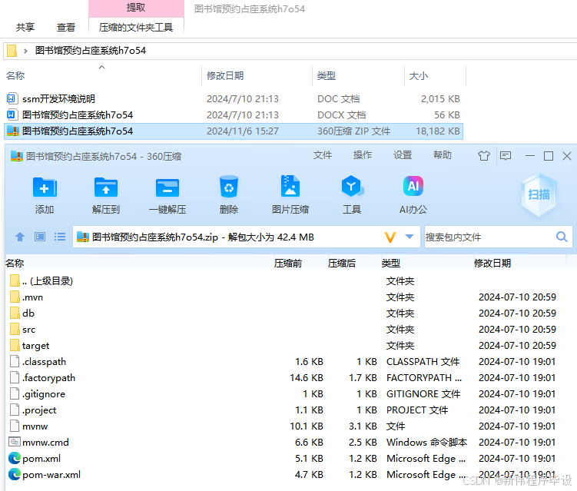Sort archive by 修改日期 column header
Image resolution: width=577 pixels, height=491 pixels.
(x=492, y=263)
